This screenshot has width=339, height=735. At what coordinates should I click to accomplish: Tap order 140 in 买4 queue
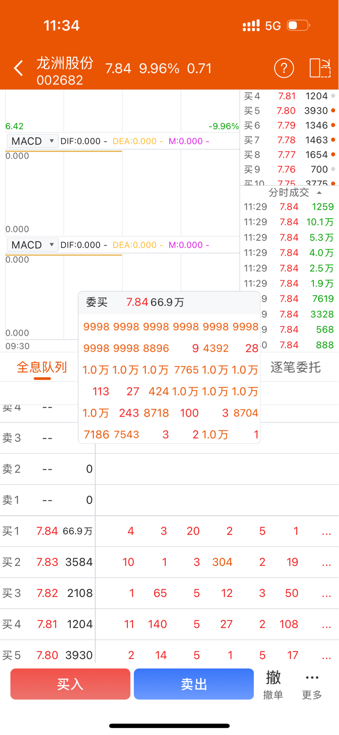(x=157, y=624)
